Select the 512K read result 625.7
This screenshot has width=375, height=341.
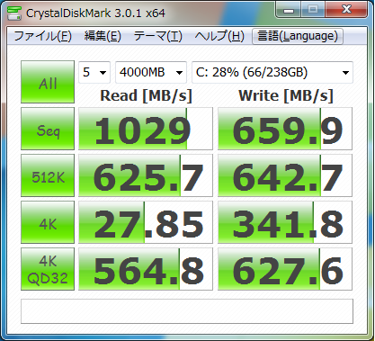(146, 175)
